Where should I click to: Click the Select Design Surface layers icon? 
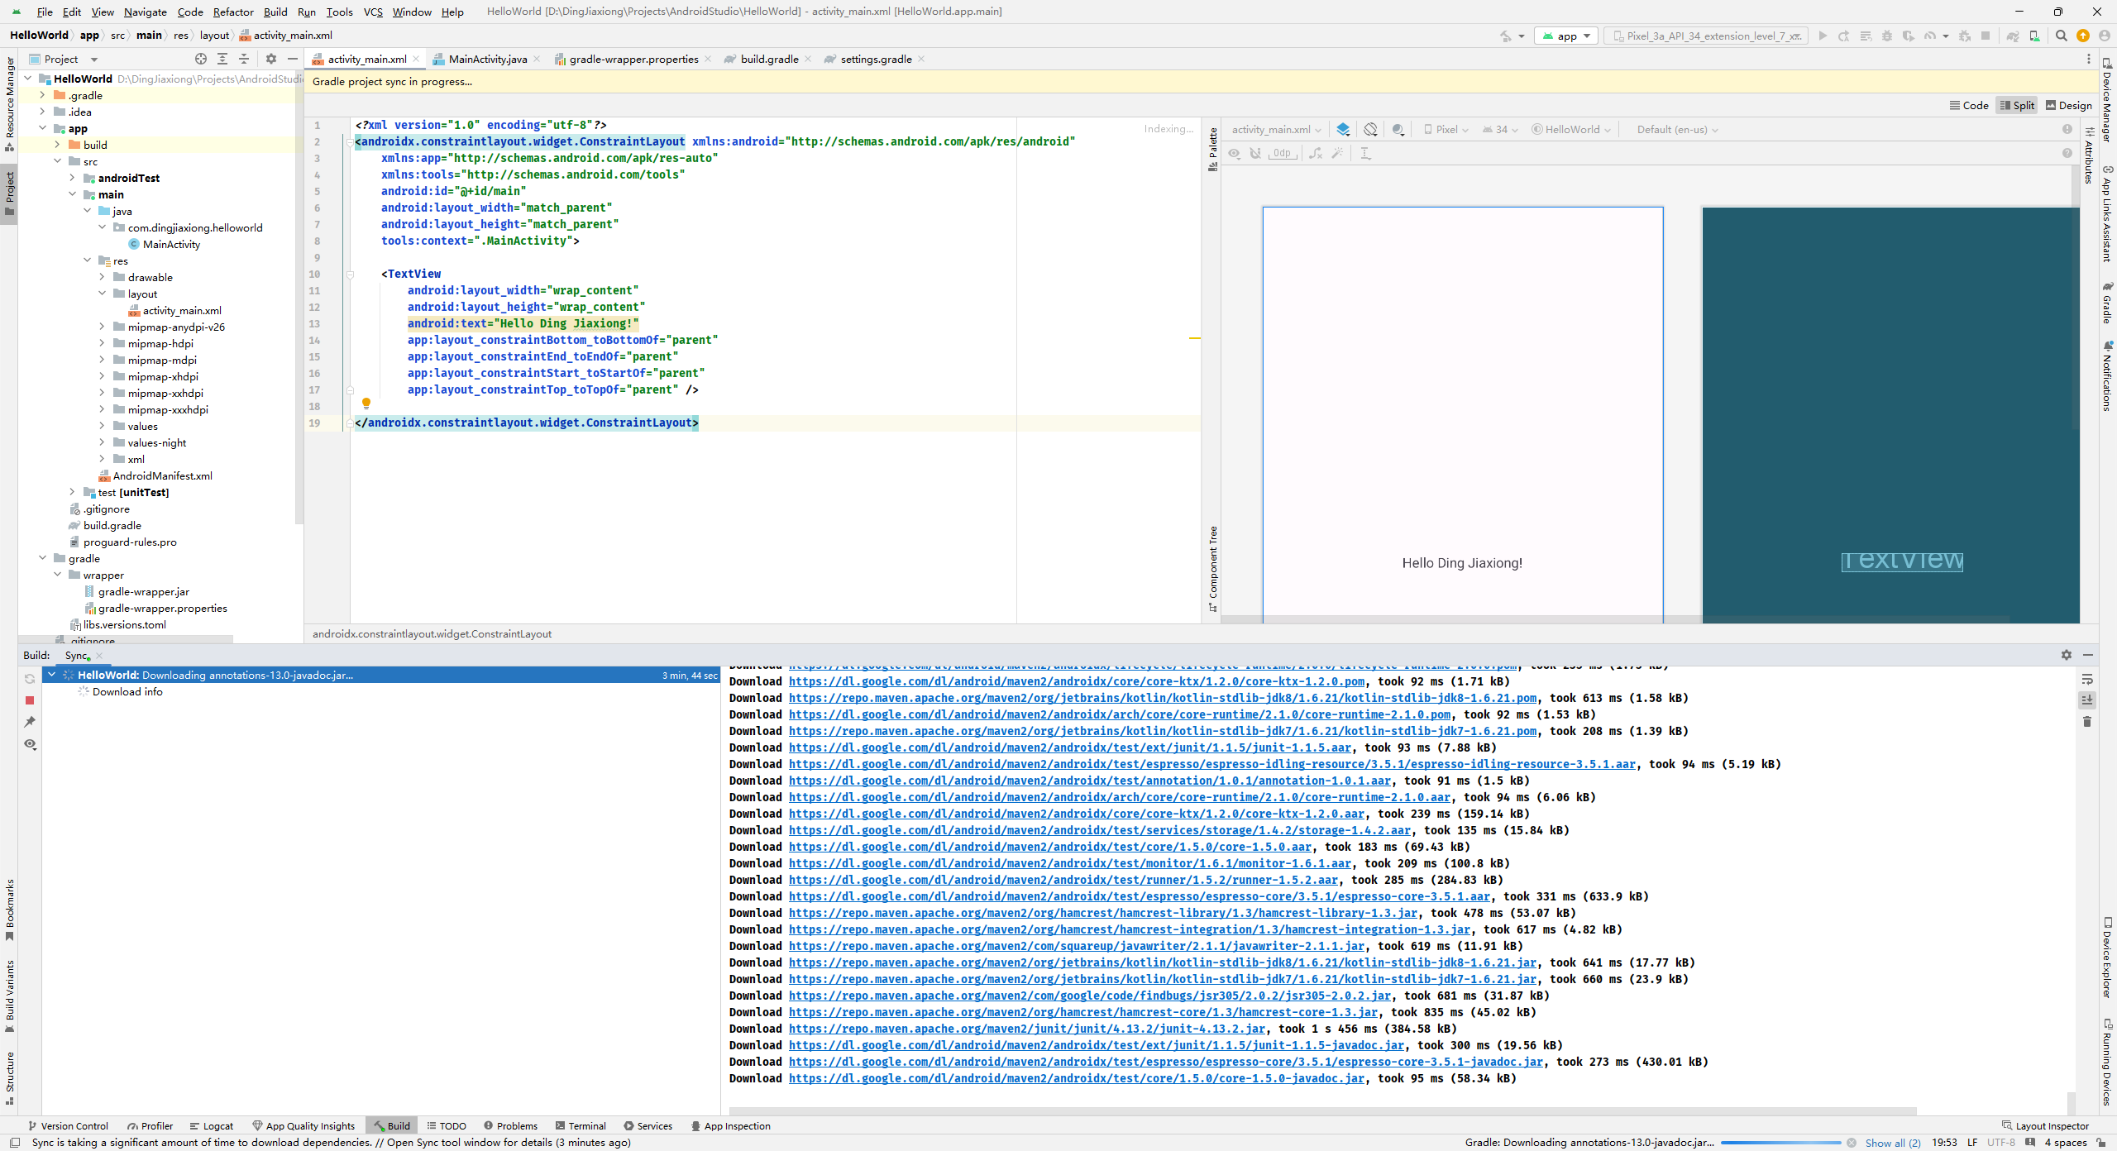1343,130
